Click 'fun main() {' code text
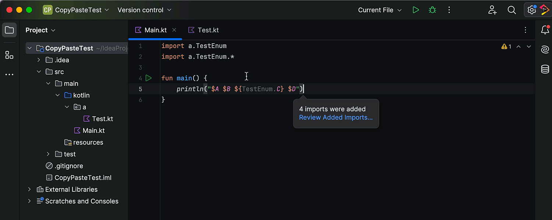 pyautogui.click(x=184, y=78)
